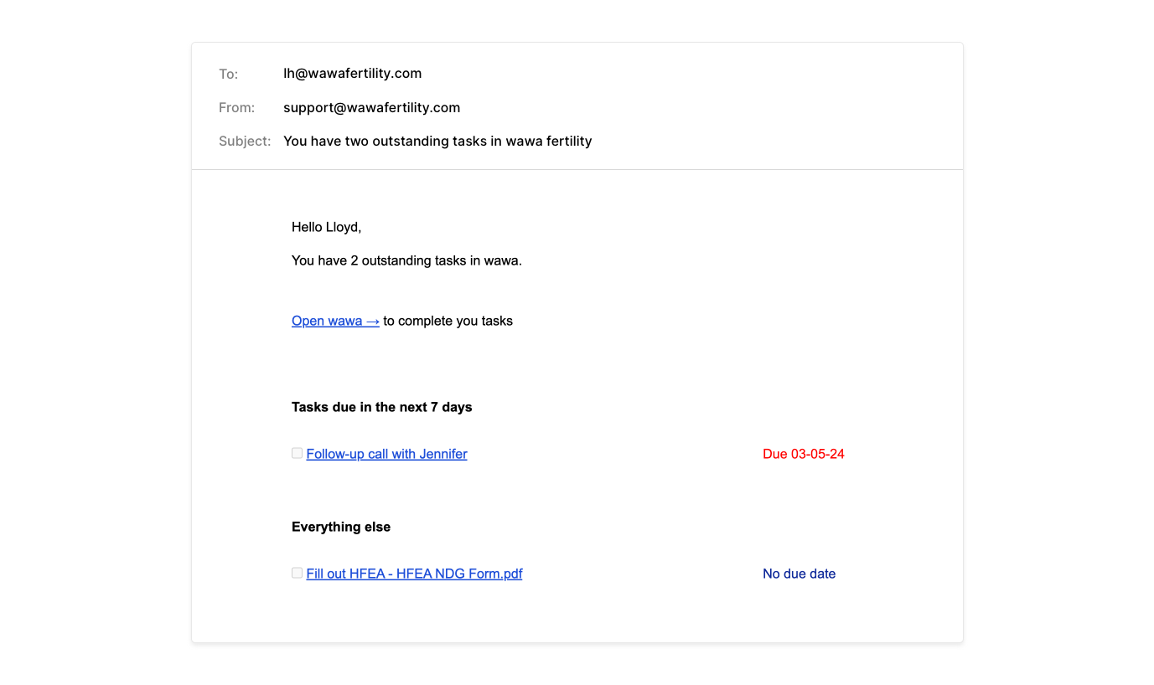Screen dimensions: 1154x685
Task: Click the Open wawa link
Action: (327, 321)
